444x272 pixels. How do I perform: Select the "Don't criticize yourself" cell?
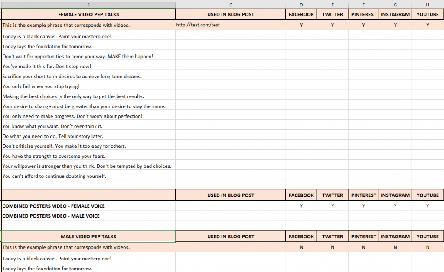(x=64, y=146)
